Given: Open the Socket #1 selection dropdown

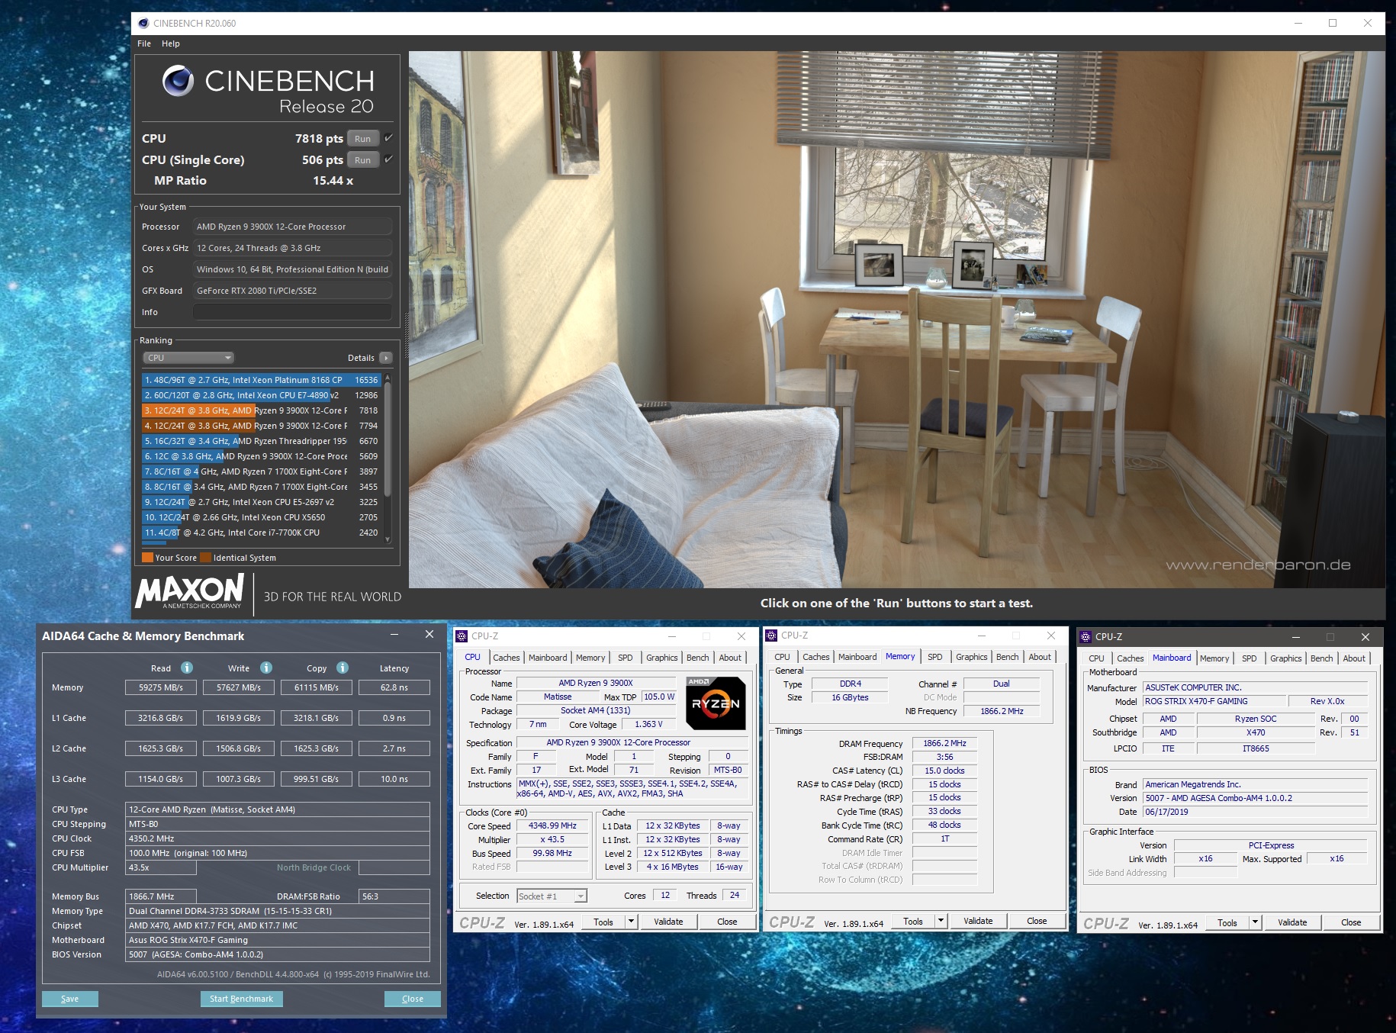Looking at the screenshot, I should (x=552, y=896).
